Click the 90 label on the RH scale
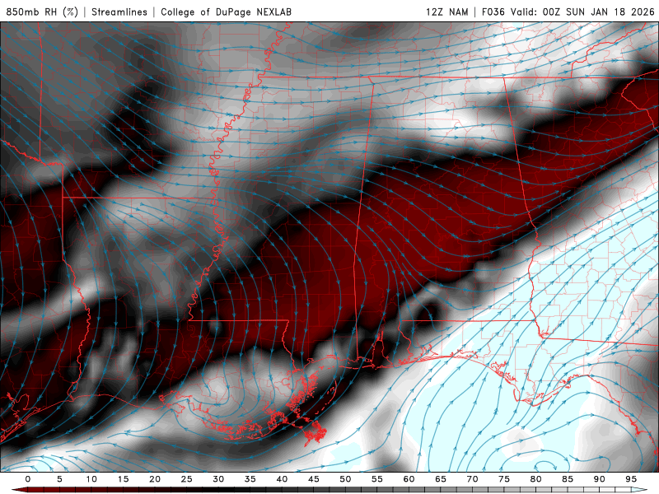This screenshot has width=659, height=494. [x=600, y=479]
